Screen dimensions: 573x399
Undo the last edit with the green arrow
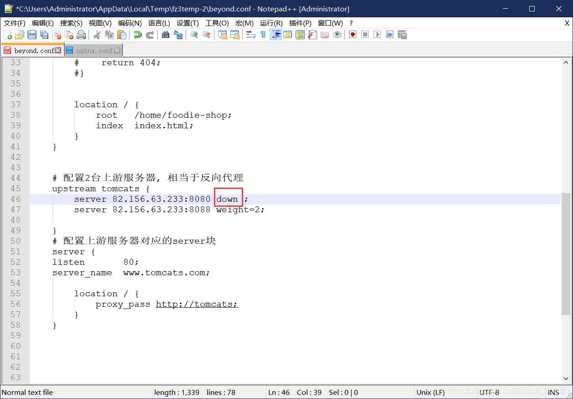coord(137,35)
